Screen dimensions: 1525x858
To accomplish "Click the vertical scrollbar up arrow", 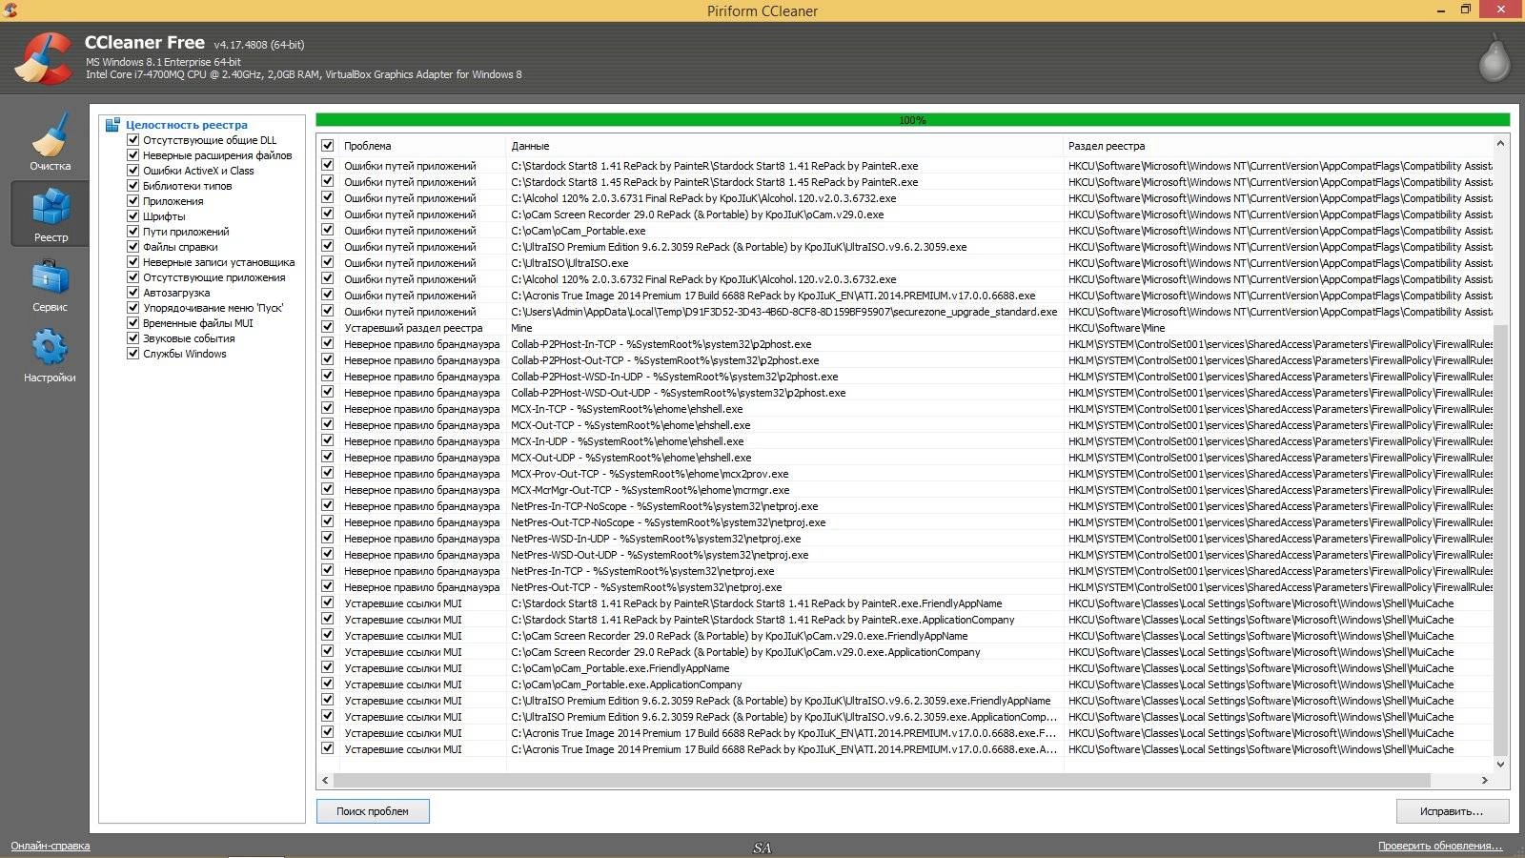I will point(1500,144).
